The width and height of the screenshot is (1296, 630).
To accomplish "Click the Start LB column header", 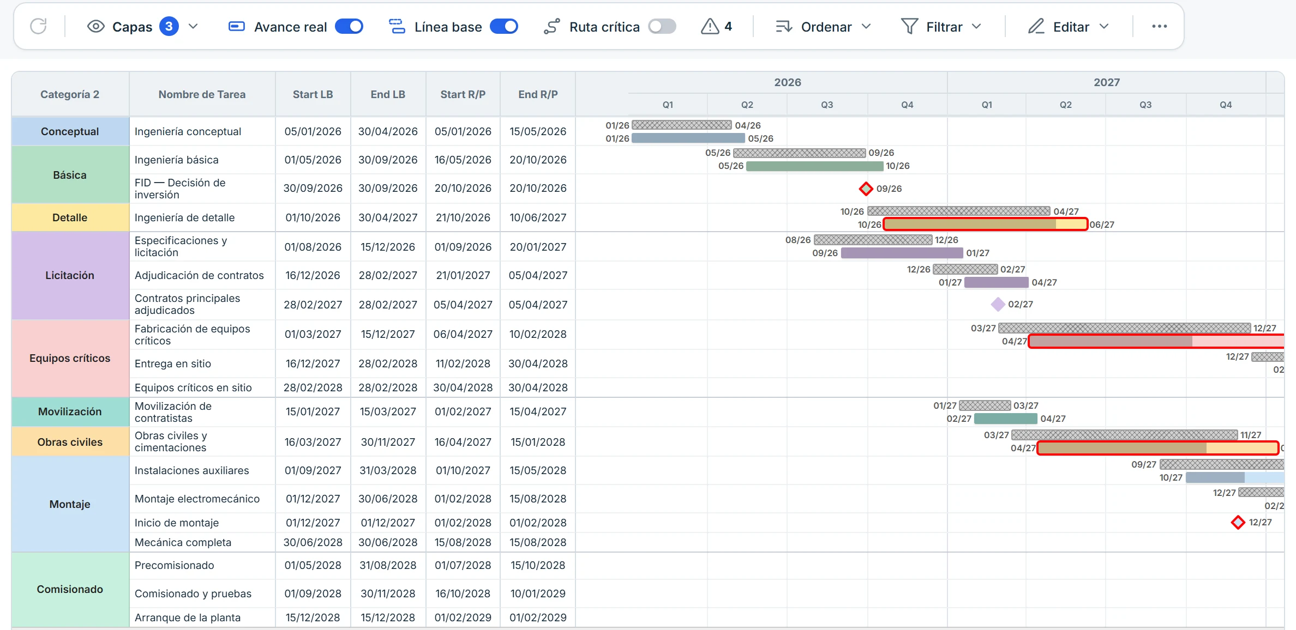I will point(313,94).
